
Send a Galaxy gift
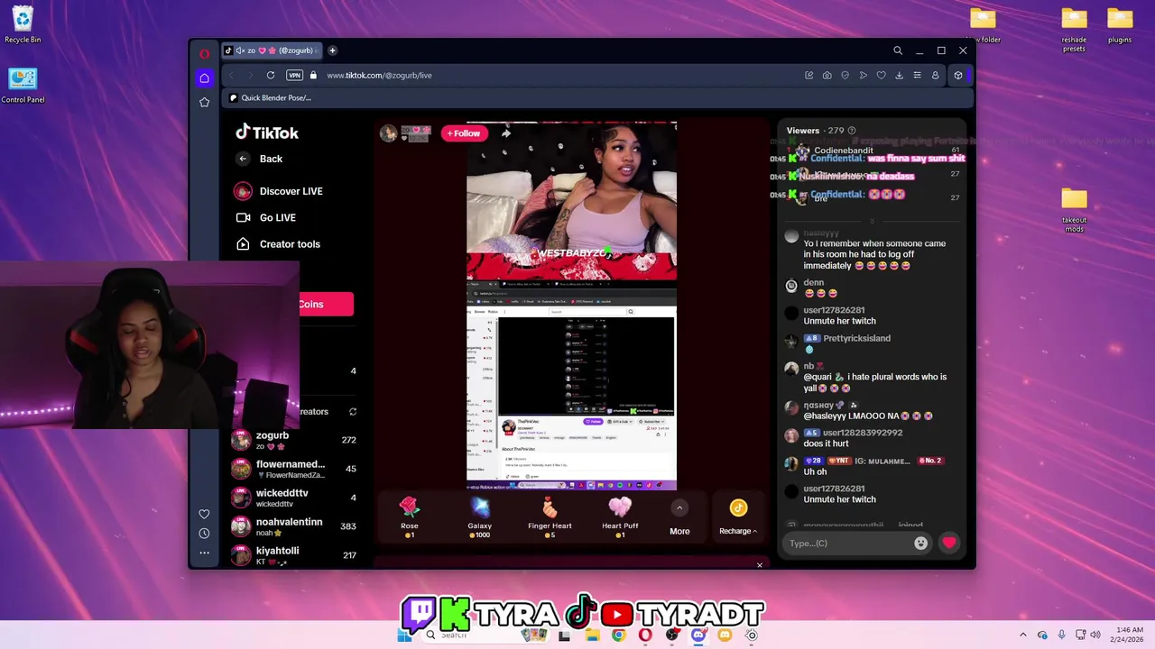pyautogui.click(x=479, y=517)
